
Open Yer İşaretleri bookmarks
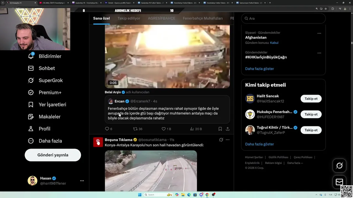(47, 105)
